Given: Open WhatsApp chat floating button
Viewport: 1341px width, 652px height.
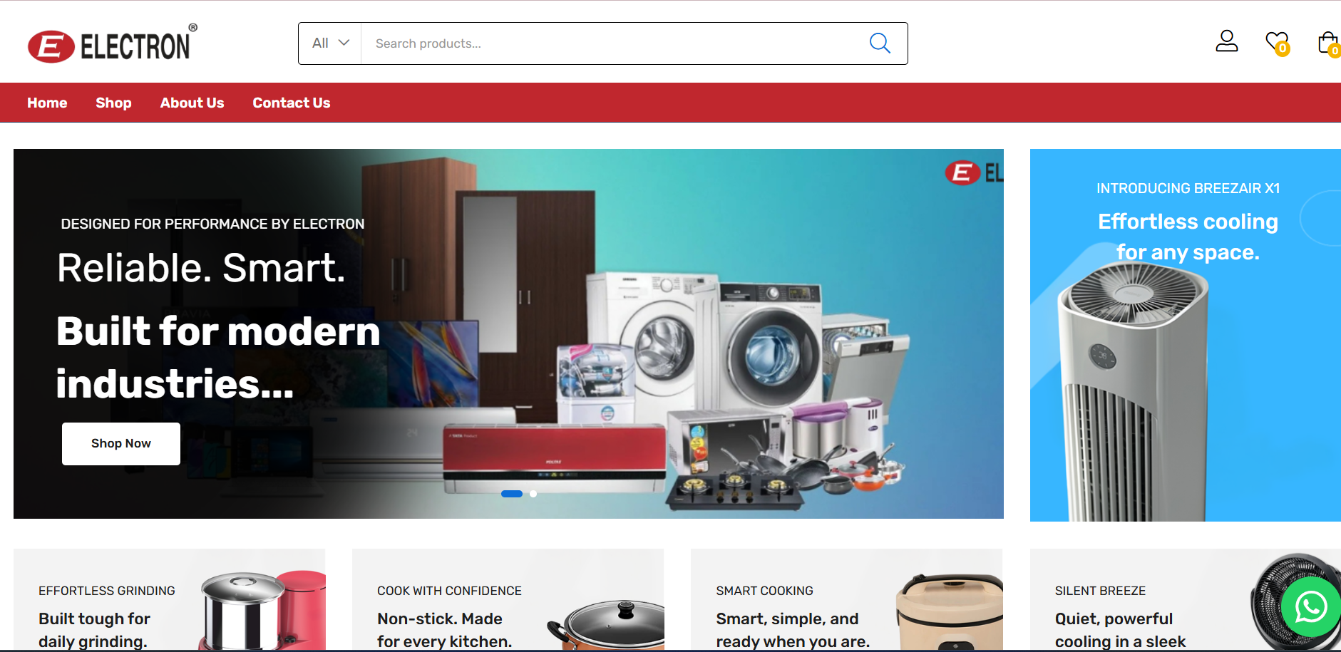Looking at the screenshot, I should click(1310, 607).
